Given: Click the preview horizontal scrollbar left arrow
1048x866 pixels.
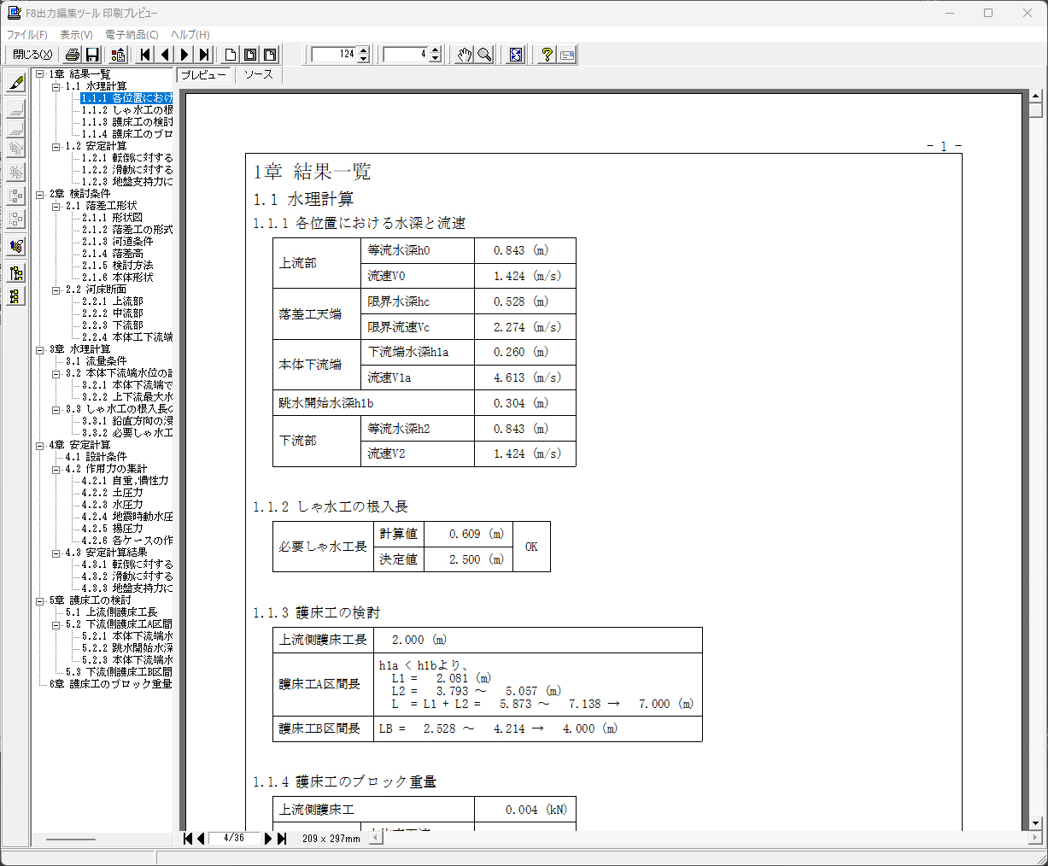Looking at the screenshot, I should tap(376, 839).
